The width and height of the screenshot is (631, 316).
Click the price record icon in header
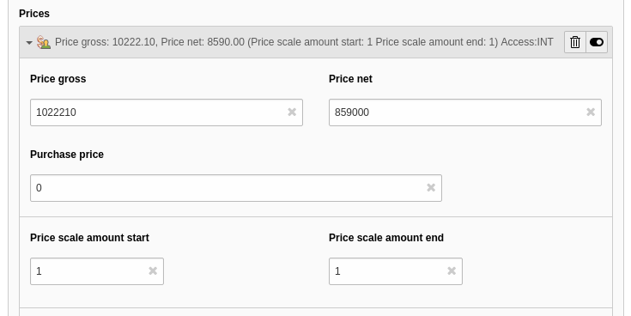coord(44,42)
